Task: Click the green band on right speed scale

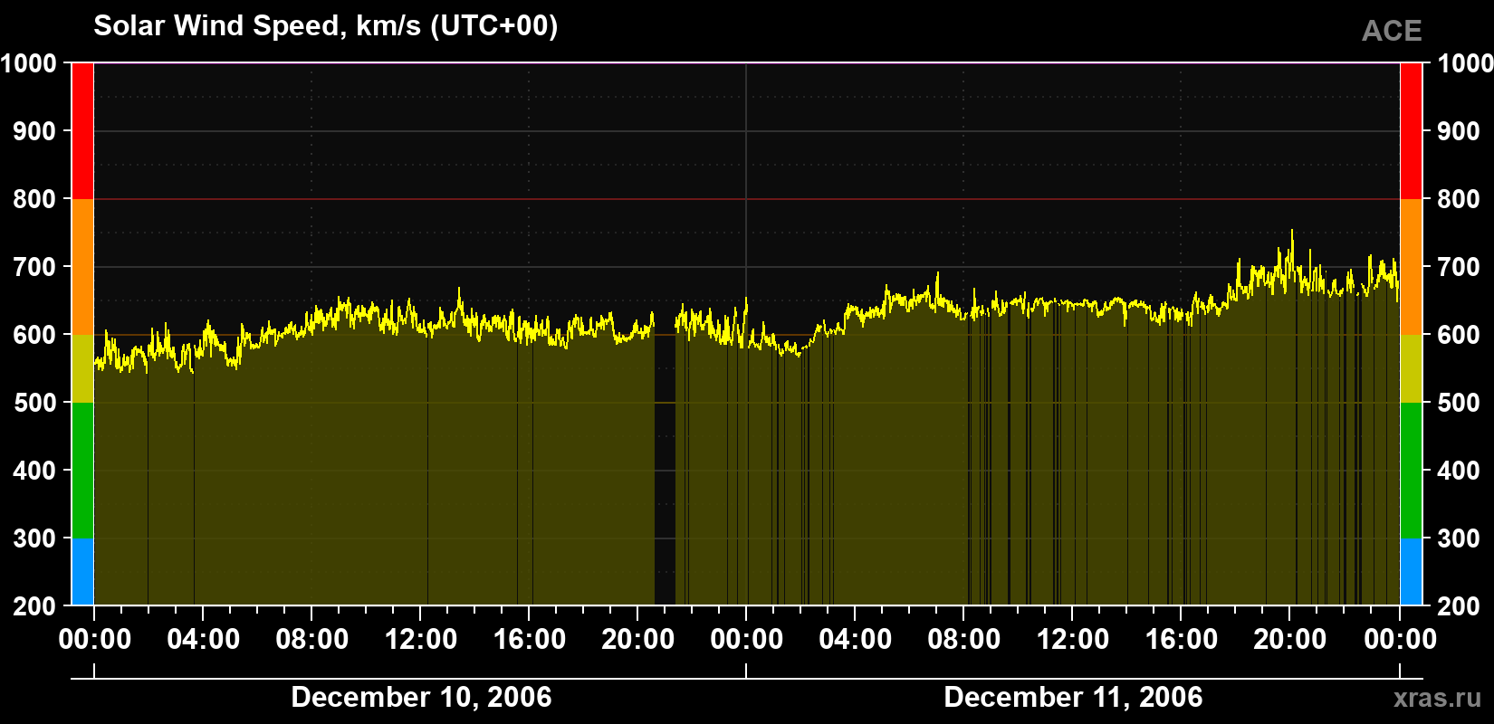Action: coord(1411,471)
